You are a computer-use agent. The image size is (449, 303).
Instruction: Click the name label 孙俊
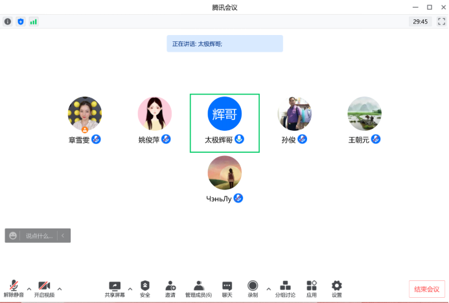(x=289, y=140)
